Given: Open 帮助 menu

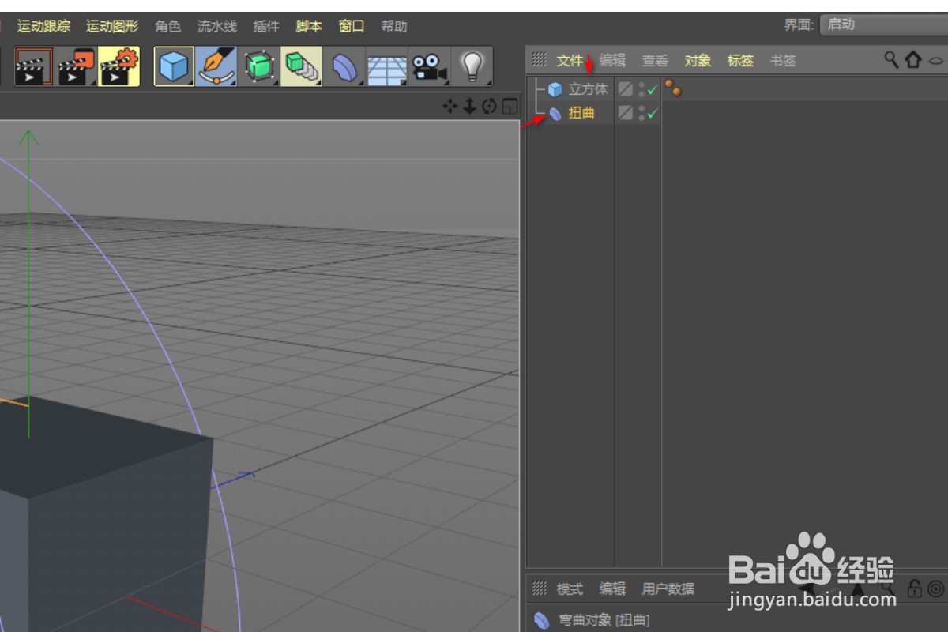Looking at the screenshot, I should [394, 26].
